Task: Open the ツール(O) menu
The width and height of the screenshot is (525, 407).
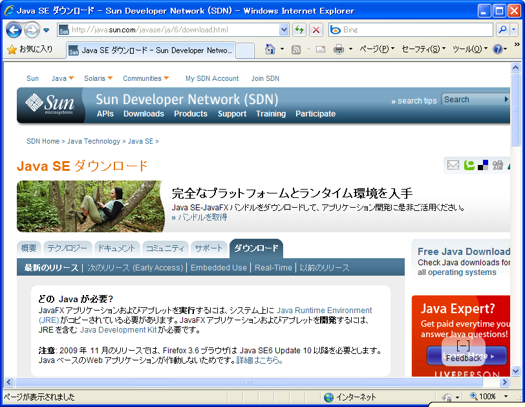Action: (470, 49)
